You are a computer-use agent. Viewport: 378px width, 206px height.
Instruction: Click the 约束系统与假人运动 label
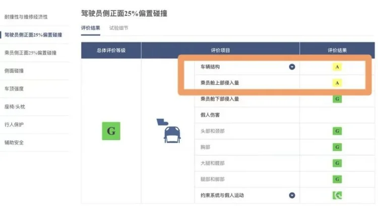click(222, 195)
